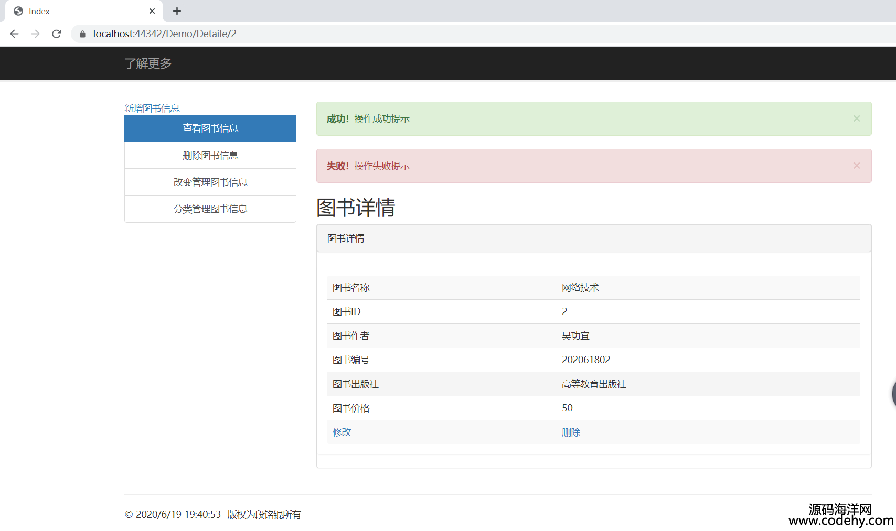
Task: Click the browser back arrow
Action: coord(14,34)
